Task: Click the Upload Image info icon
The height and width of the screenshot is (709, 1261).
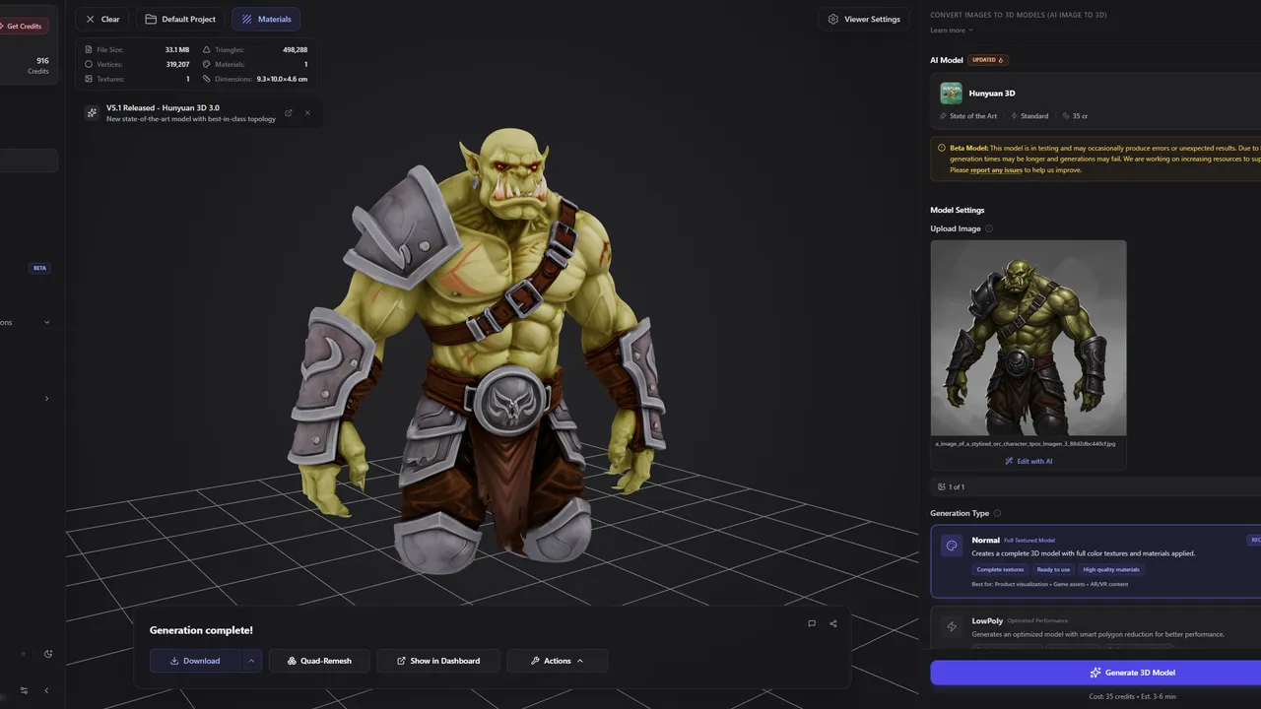Action: pyautogui.click(x=989, y=228)
